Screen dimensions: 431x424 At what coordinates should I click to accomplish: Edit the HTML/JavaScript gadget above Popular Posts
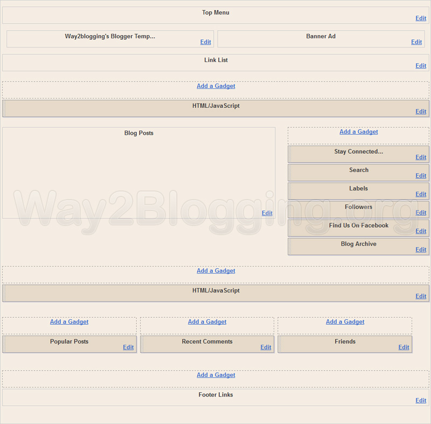pyautogui.click(x=421, y=296)
